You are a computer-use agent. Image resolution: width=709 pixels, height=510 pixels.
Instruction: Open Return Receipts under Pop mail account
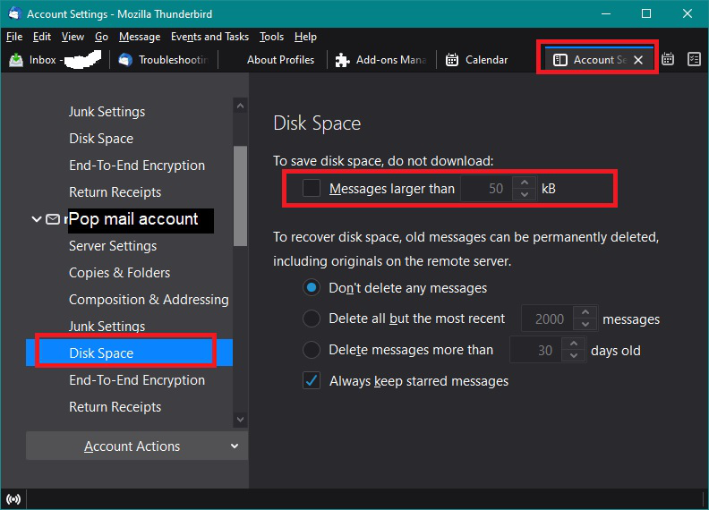pos(115,406)
